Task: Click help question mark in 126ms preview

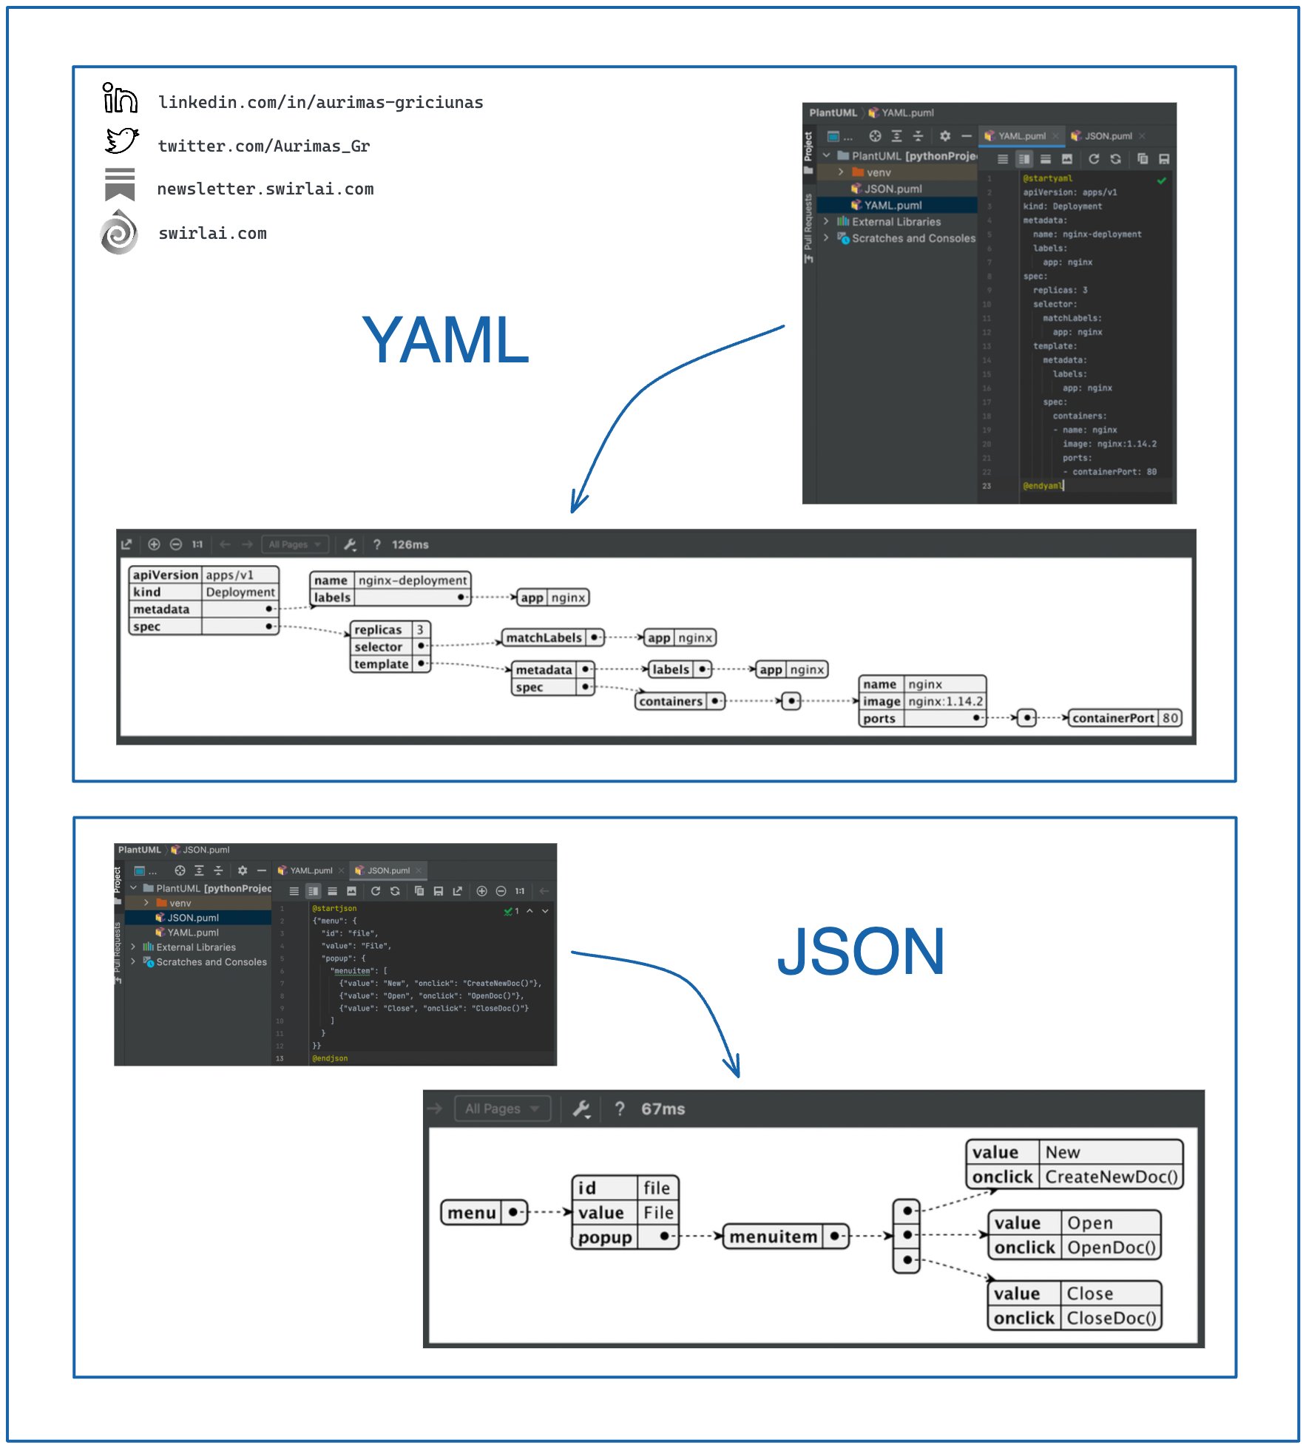Action: 377,544
